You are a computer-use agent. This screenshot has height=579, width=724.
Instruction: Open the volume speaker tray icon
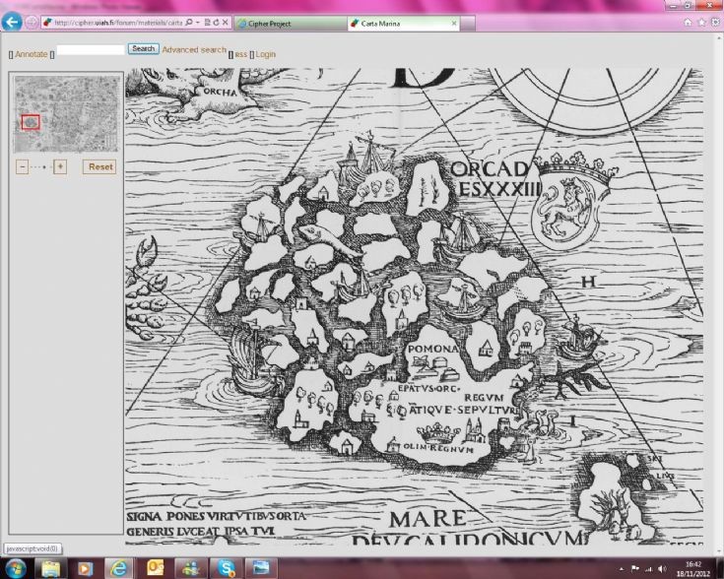pos(662,569)
